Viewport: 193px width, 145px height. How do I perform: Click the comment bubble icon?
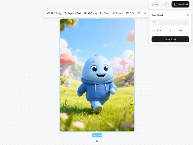pos(140,13)
